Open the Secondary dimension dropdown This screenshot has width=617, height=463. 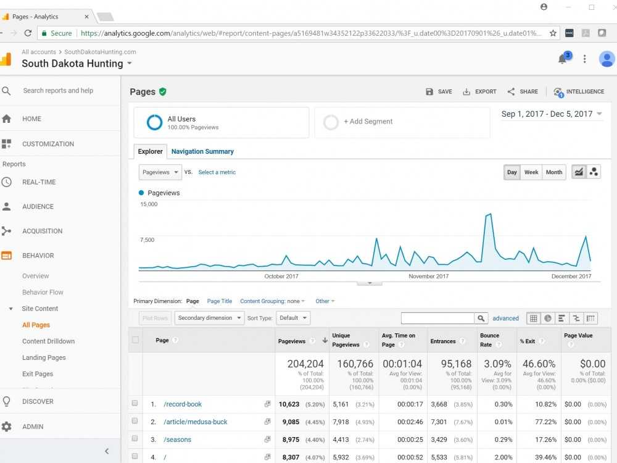click(x=209, y=317)
